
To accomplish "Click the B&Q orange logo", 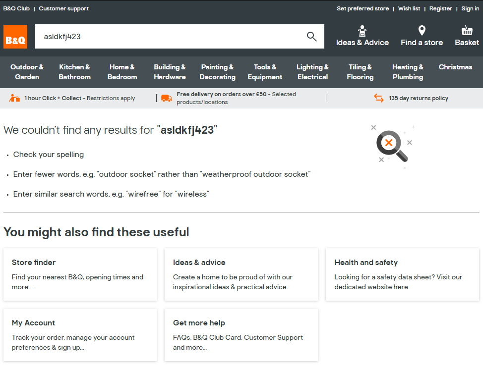I will (x=15, y=37).
